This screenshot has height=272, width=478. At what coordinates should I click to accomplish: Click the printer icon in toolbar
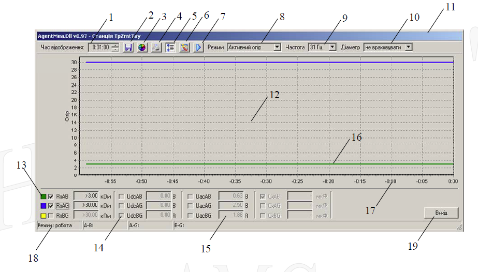click(x=156, y=48)
